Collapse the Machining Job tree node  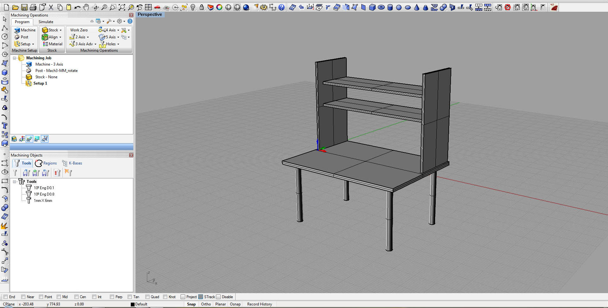point(15,58)
